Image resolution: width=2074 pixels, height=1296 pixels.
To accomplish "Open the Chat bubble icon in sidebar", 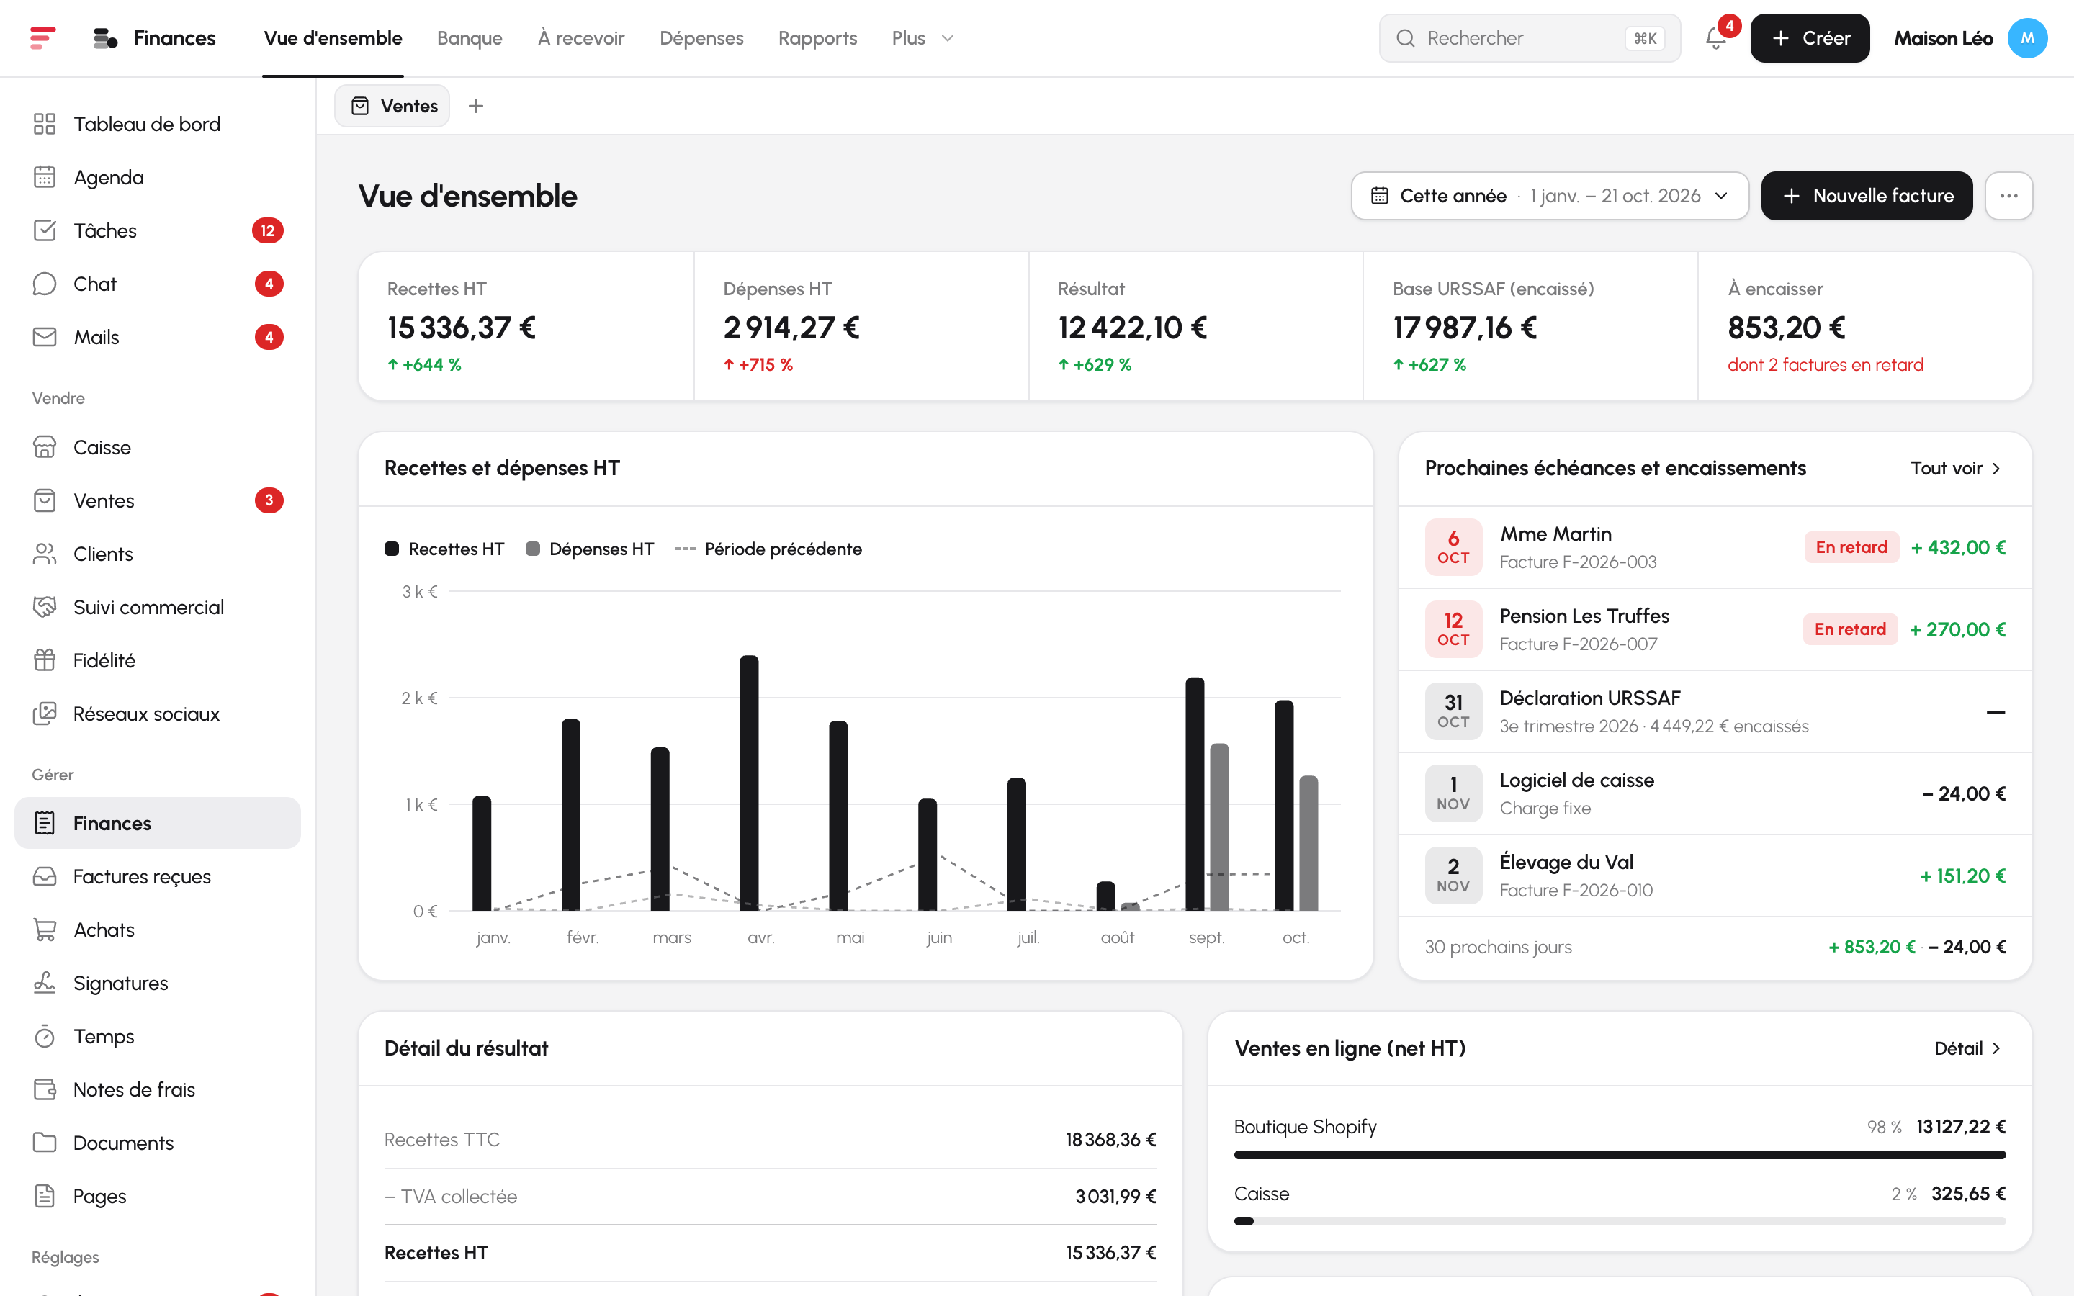I will [x=45, y=284].
